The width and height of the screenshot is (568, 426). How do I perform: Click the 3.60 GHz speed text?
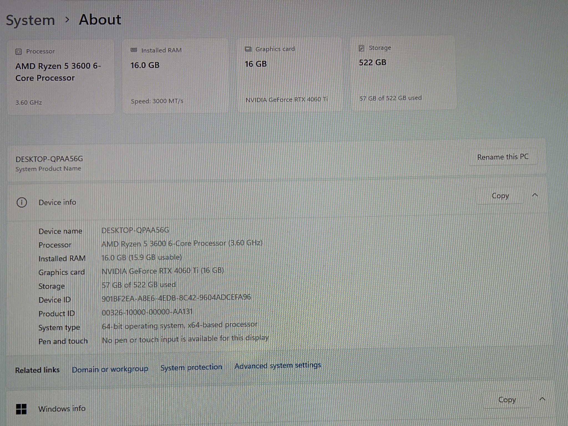pos(29,103)
